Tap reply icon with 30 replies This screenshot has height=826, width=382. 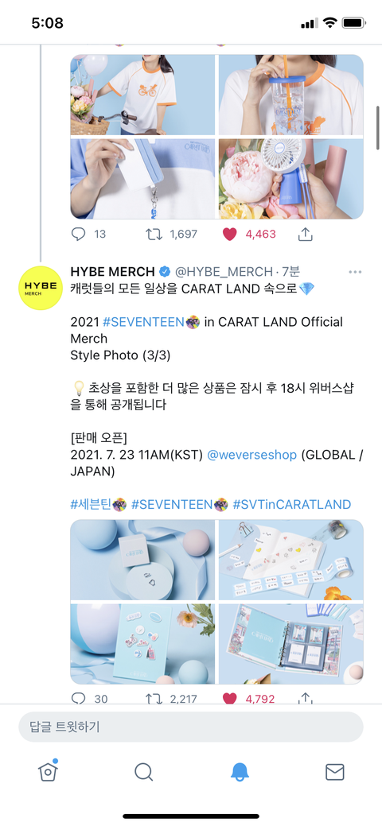(x=78, y=699)
